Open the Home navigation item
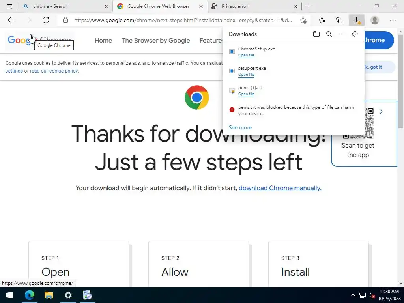This screenshot has width=404, height=303. (103, 41)
